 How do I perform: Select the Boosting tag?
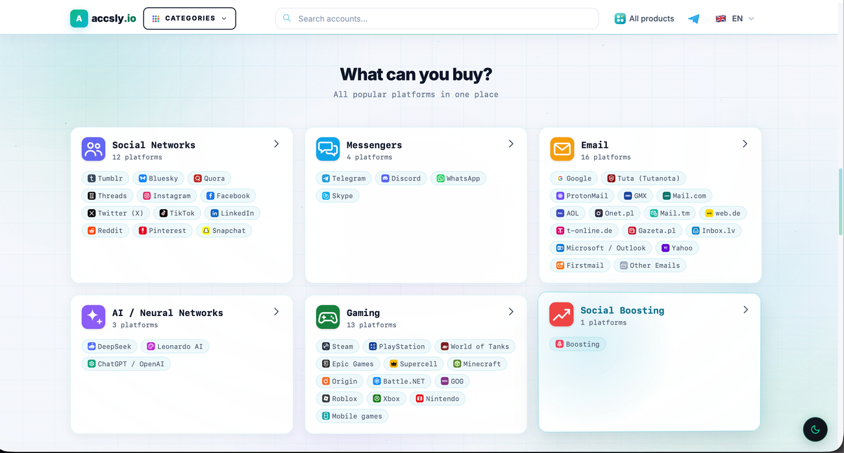click(x=578, y=345)
